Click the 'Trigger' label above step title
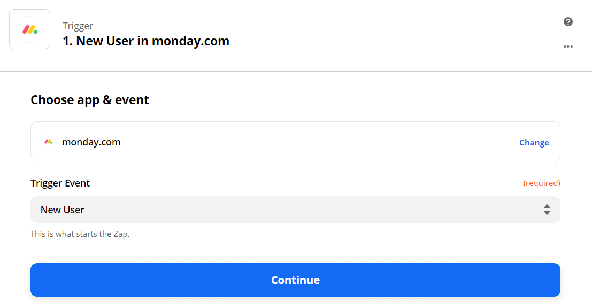This screenshot has width=592, height=302. click(78, 26)
